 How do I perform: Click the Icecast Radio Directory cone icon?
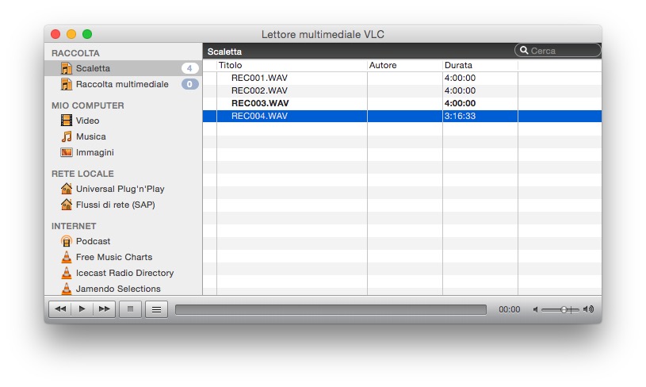66,273
